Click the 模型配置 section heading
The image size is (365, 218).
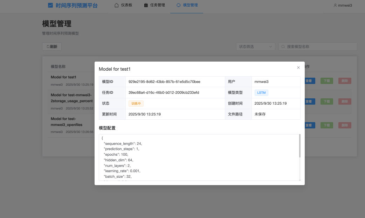[107, 128]
